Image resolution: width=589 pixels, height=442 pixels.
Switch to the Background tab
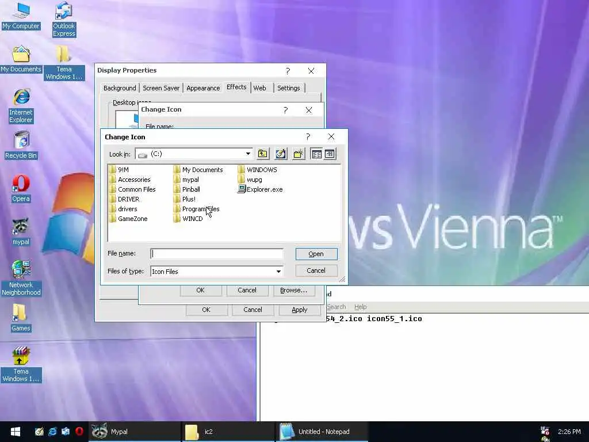120,88
